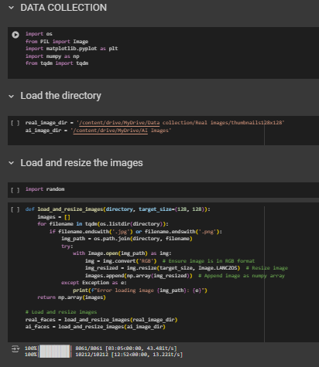
Task: Select the DATA COLLECTION heading text
Action: click(x=63, y=8)
